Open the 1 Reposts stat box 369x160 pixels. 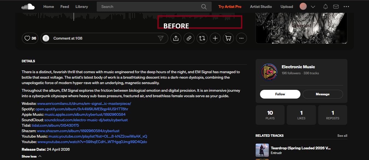coord(333,115)
